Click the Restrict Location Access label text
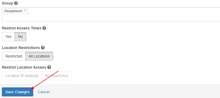 click(x=24, y=67)
